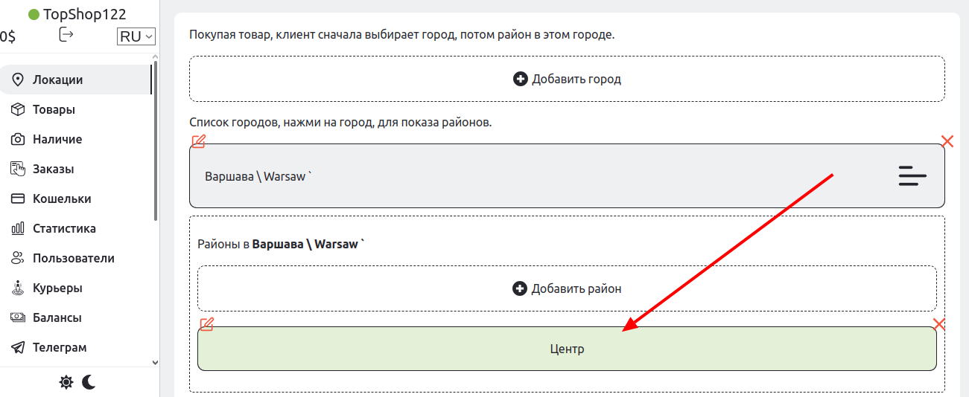The image size is (969, 397).
Task: Click the Заказы hand icon
Action: tap(18, 169)
